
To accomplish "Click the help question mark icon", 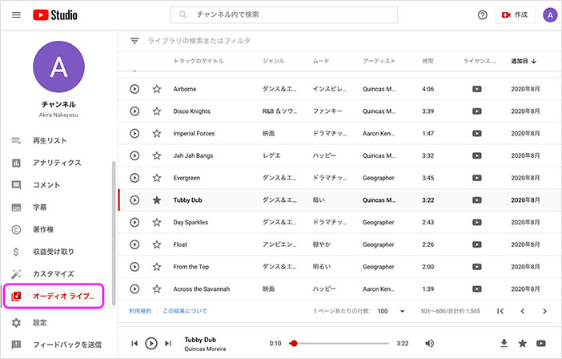I will point(483,15).
